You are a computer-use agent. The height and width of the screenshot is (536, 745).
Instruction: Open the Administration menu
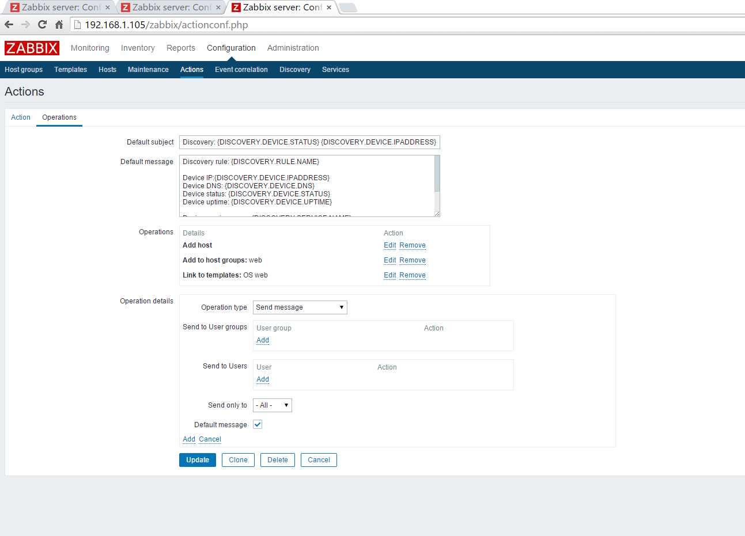click(x=293, y=48)
